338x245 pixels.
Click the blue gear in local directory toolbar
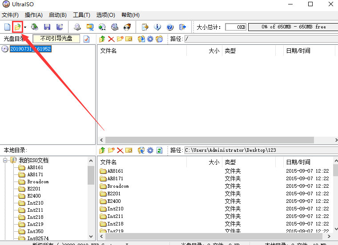(x=150, y=150)
